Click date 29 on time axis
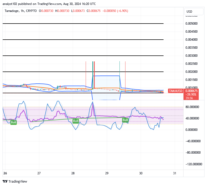 (107, 173)
